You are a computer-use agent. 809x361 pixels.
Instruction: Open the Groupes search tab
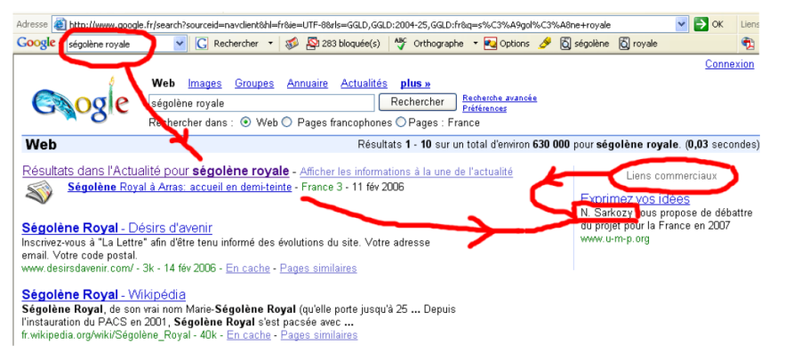[254, 83]
